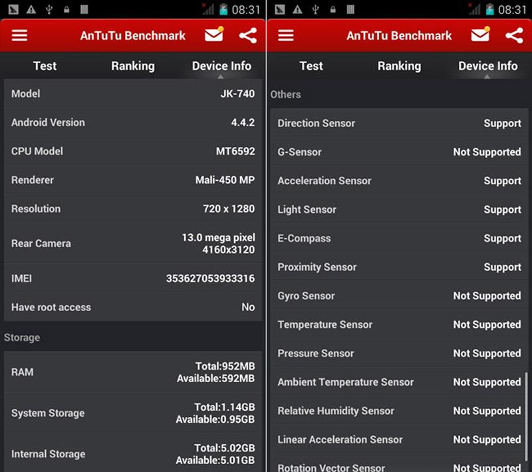Tap the warning triangle in left status bar
The height and width of the screenshot is (472, 532).
pyautogui.click(x=31, y=9)
